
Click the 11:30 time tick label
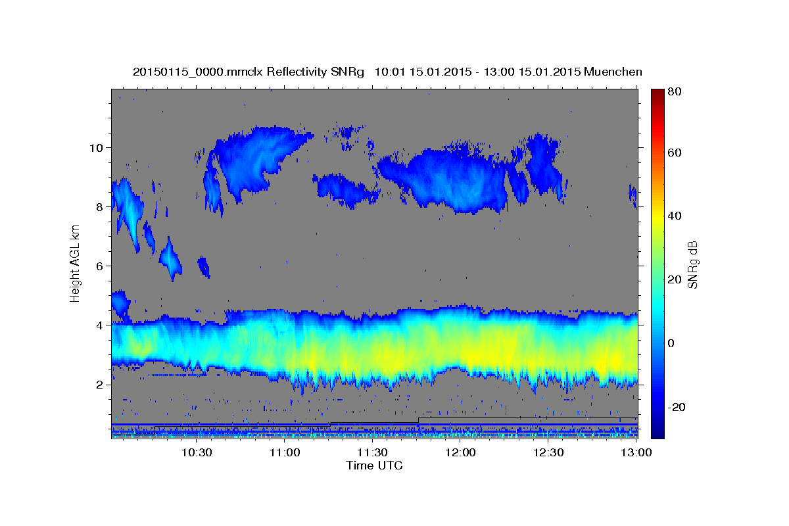(372, 452)
